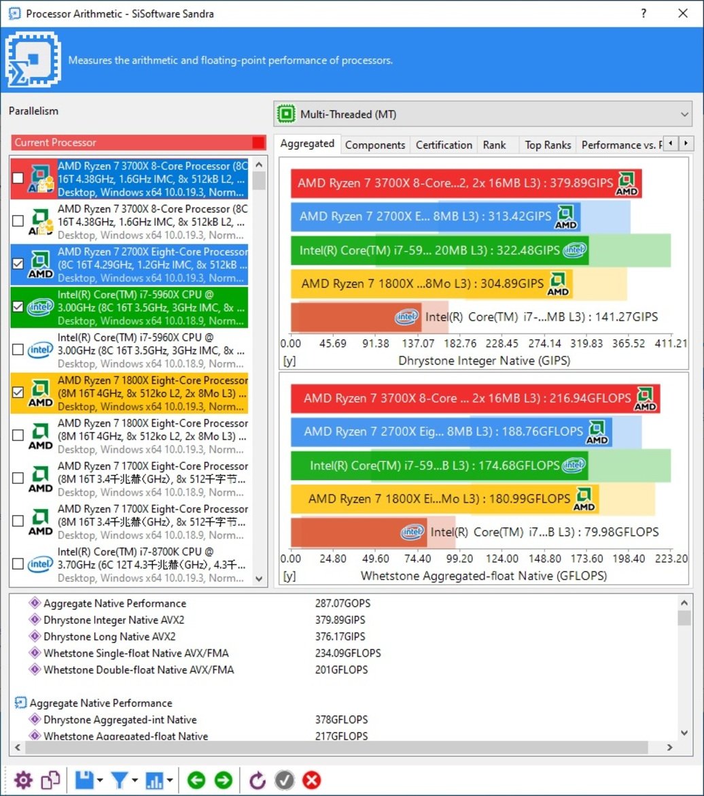Click the tab strip scroll-right arrow
Screen dimensions: 704x796
[x=686, y=144]
